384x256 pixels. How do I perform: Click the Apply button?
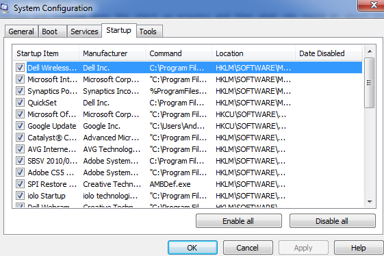coord(303,248)
